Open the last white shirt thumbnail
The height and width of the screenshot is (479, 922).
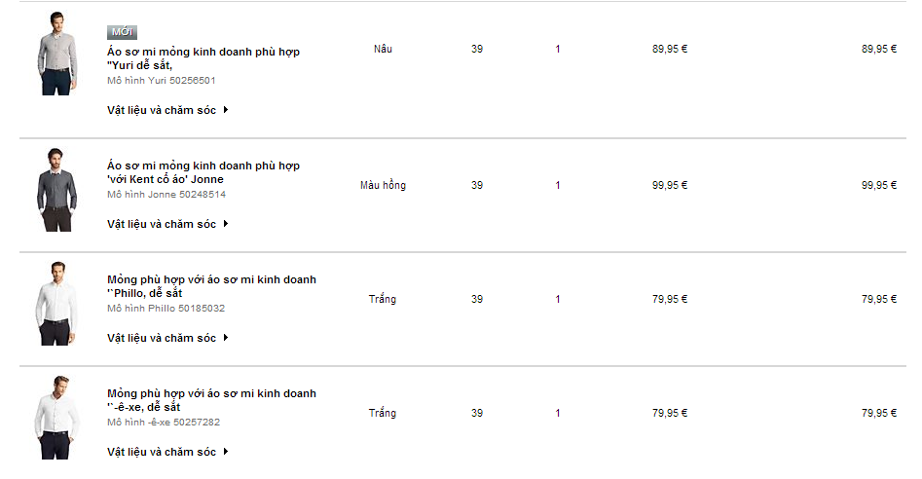[57, 418]
